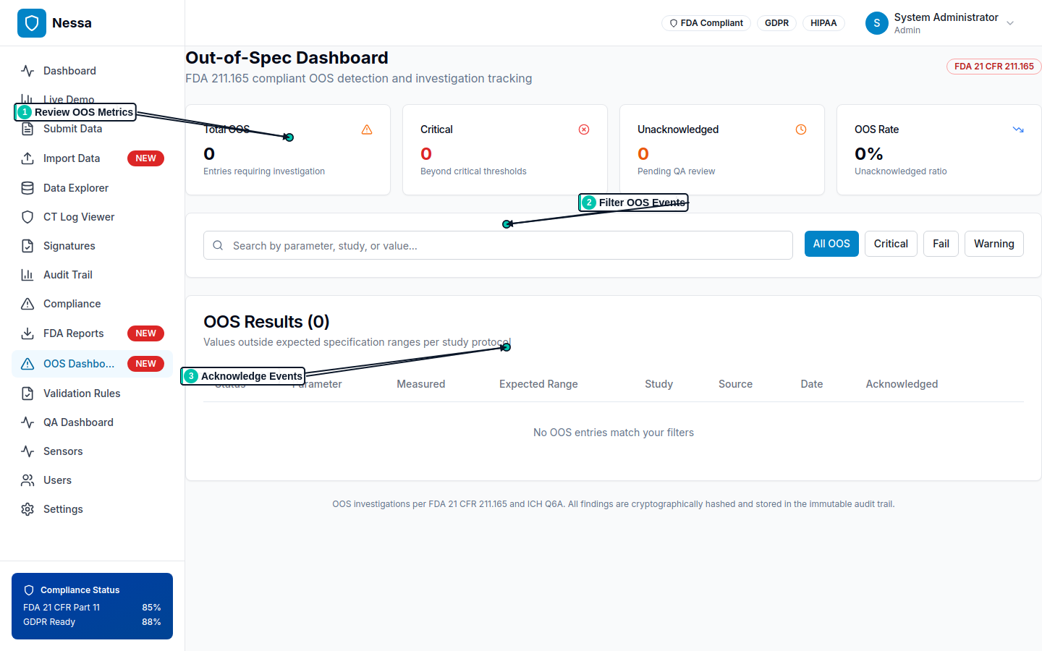Click the FDA 21 CFR 211.165 badge
Screen dimensions: 1042x651
(x=994, y=67)
